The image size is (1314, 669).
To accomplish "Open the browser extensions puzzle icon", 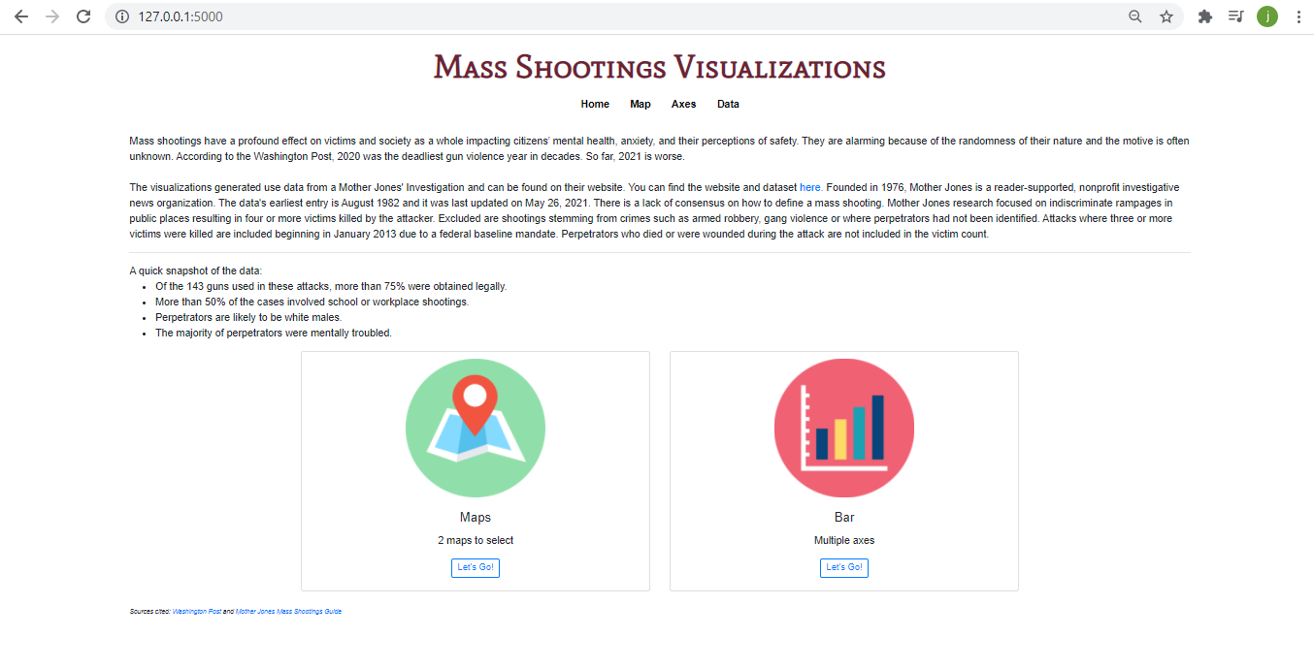I will [1204, 16].
